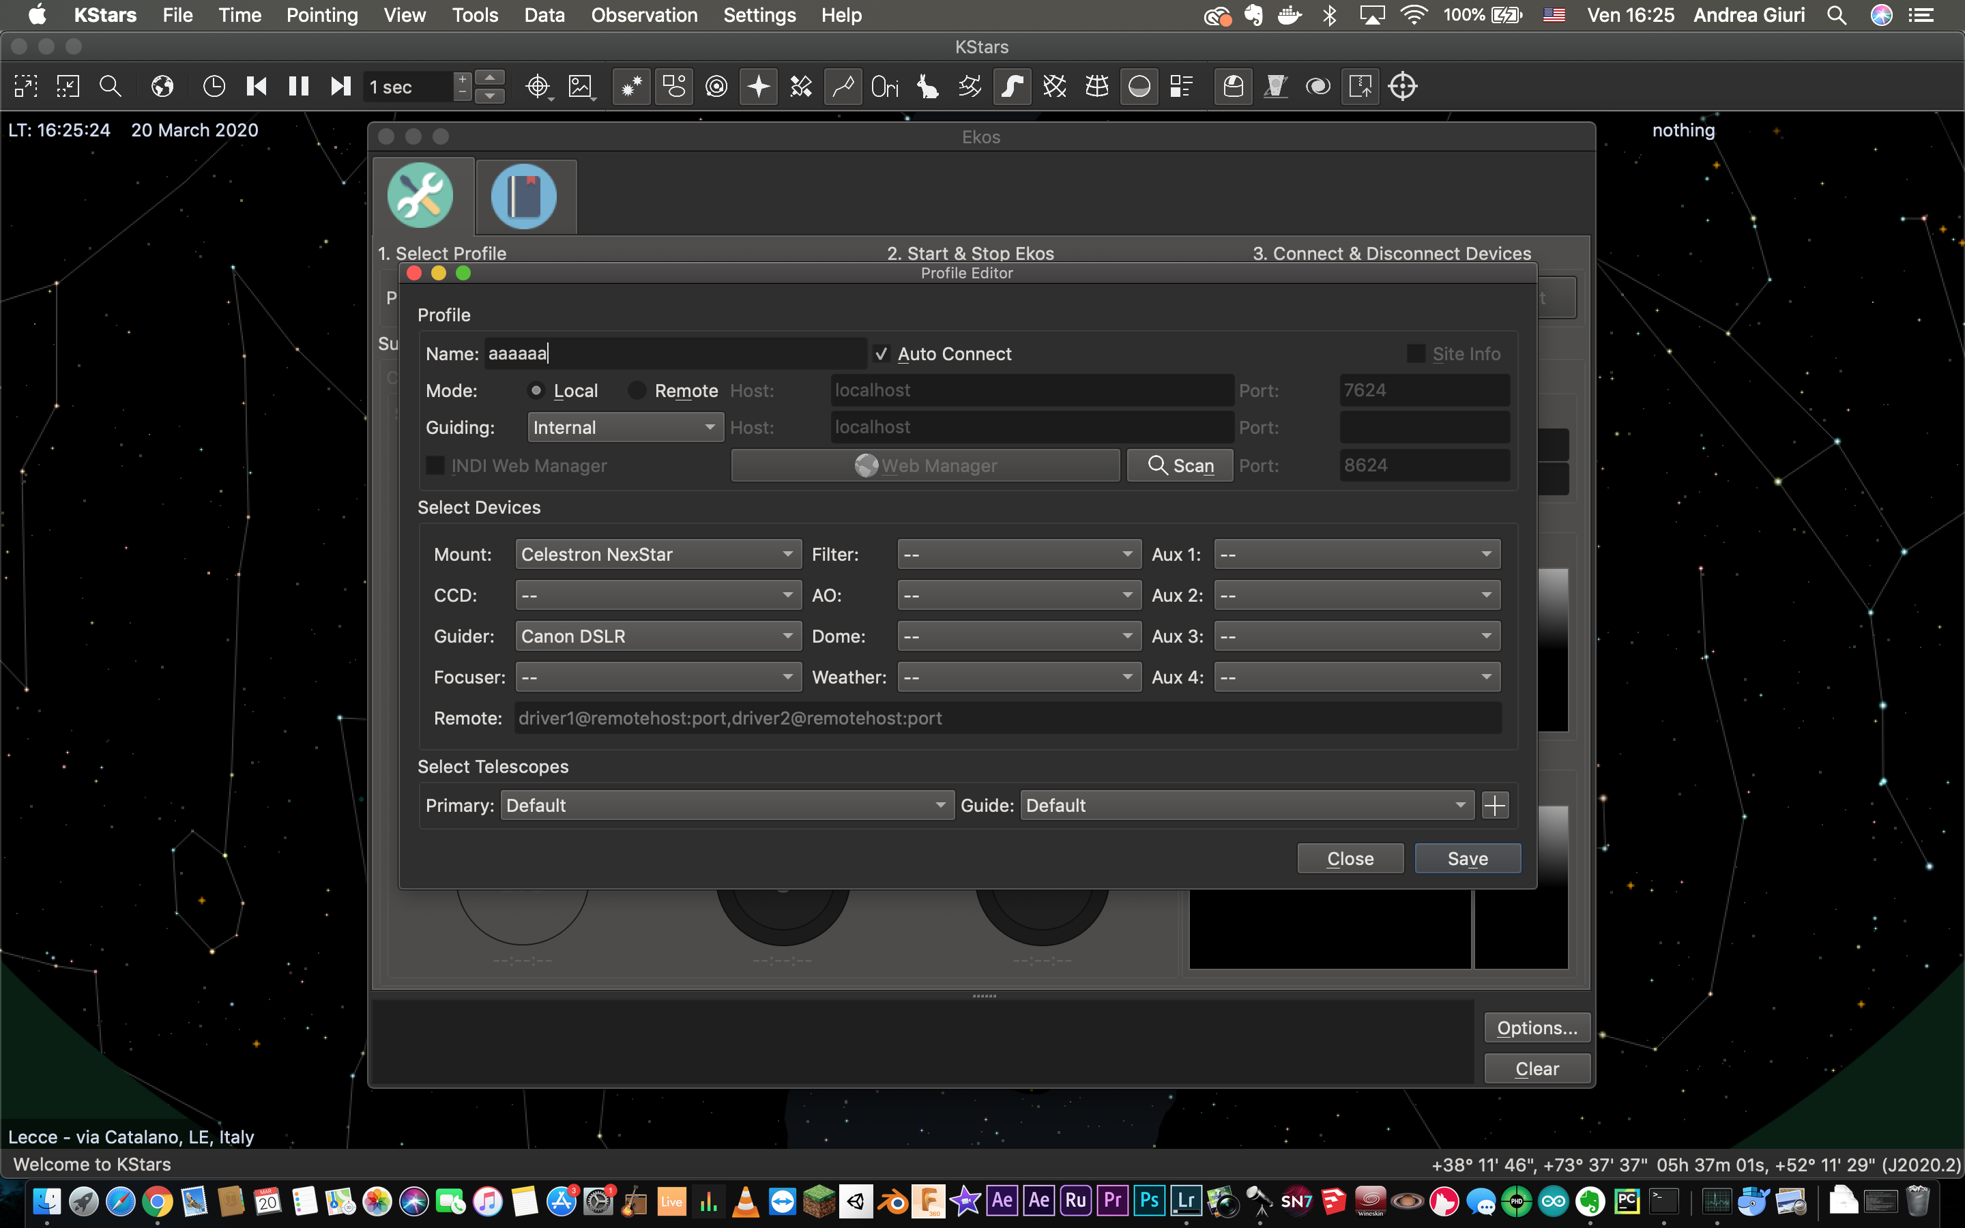This screenshot has width=1965, height=1228.
Task: Toggle stars display icon
Action: coord(632,86)
